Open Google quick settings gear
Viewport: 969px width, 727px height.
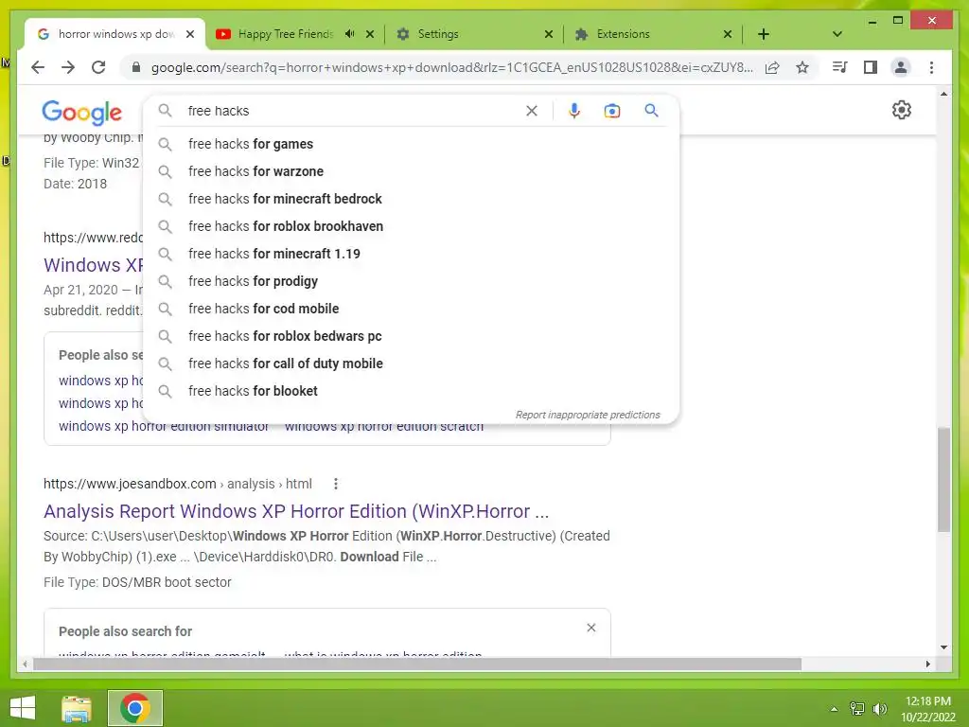[901, 110]
